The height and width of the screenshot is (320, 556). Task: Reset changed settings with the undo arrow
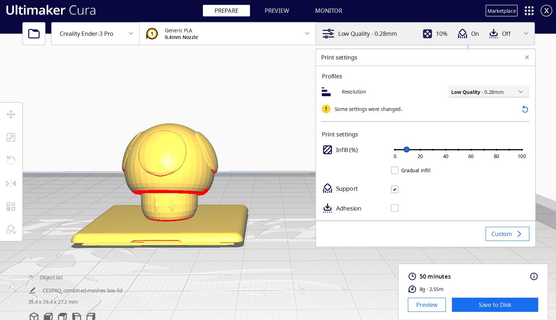coord(525,109)
